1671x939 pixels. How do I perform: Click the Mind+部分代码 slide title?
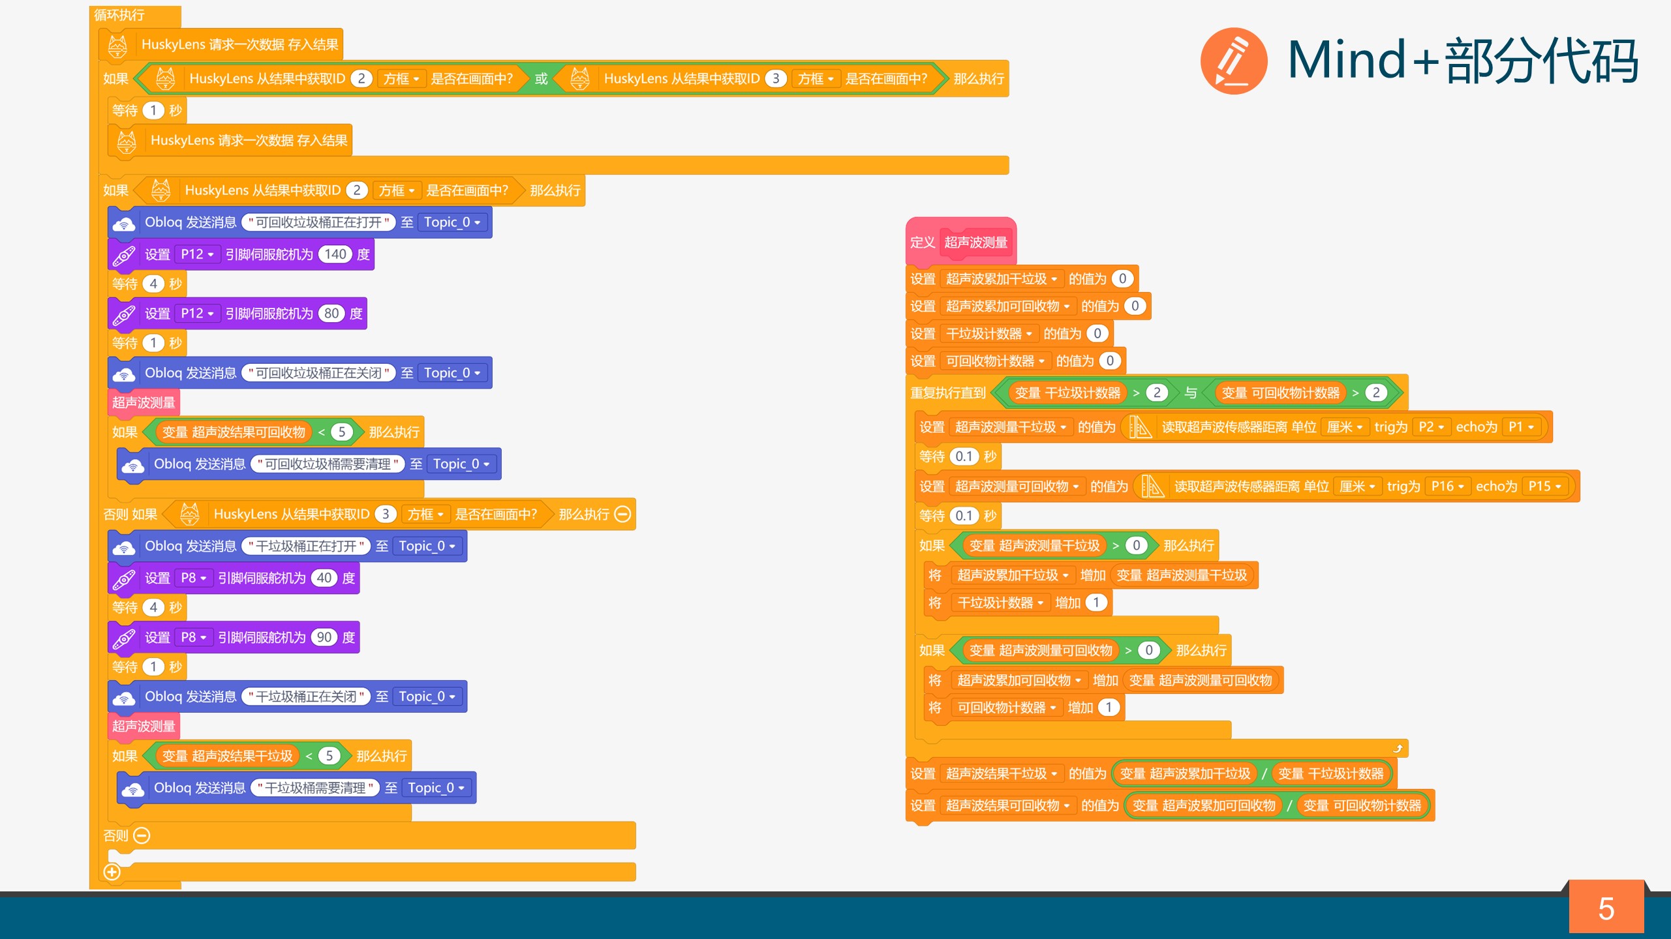(x=1464, y=61)
